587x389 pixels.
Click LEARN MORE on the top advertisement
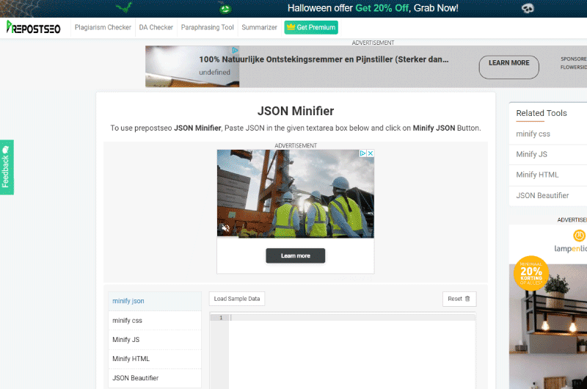508,67
